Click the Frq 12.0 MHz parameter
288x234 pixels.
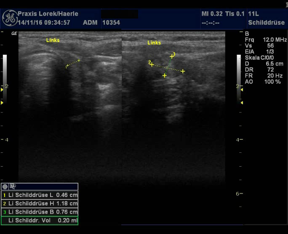pyautogui.click(x=265, y=40)
